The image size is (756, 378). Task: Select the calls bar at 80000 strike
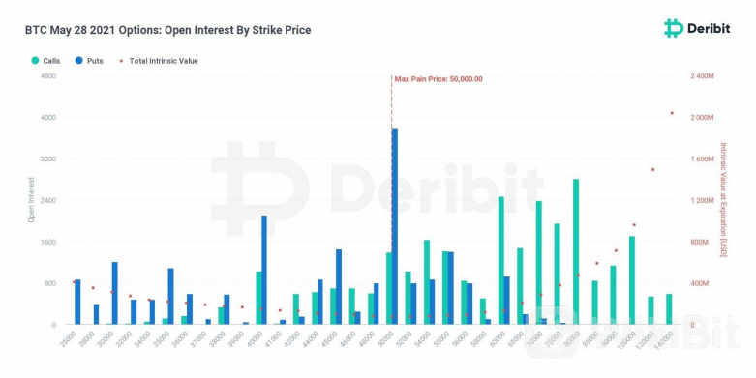[x=576, y=252]
